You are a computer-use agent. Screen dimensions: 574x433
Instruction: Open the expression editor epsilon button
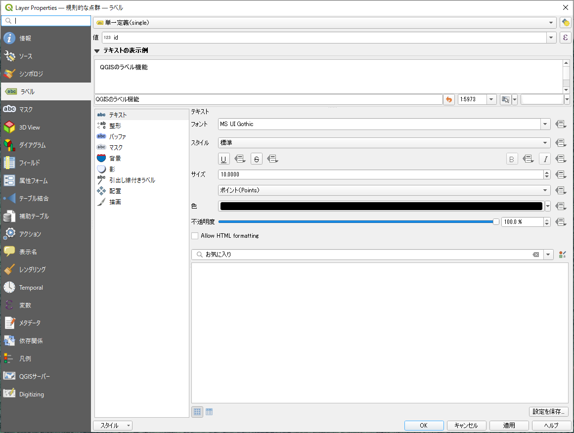pos(565,38)
